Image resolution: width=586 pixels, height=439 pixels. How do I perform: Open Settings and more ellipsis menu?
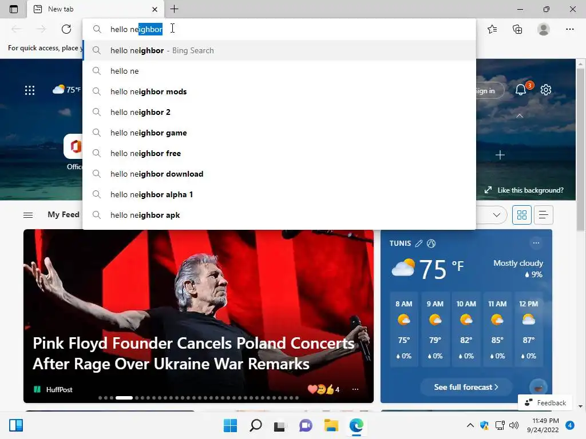click(569, 29)
